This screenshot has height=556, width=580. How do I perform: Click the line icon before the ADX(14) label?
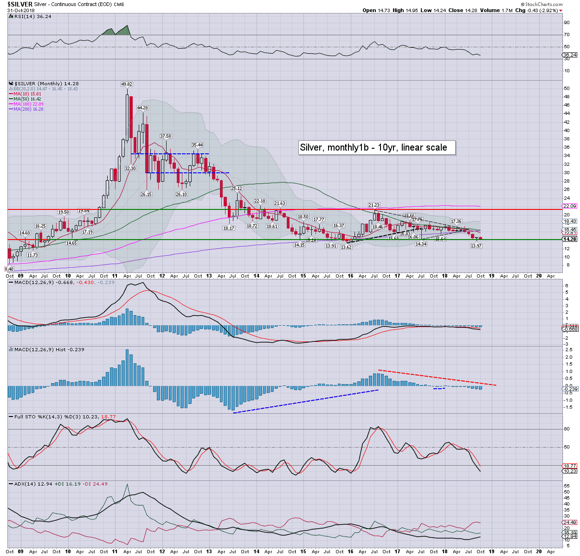11,484
